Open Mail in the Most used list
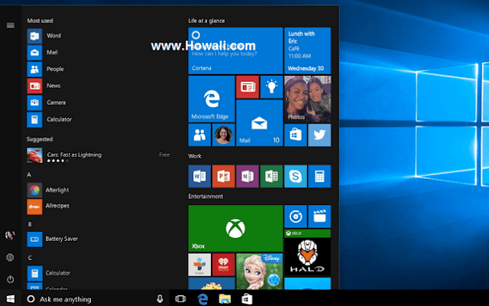 [x=42, y=53]
